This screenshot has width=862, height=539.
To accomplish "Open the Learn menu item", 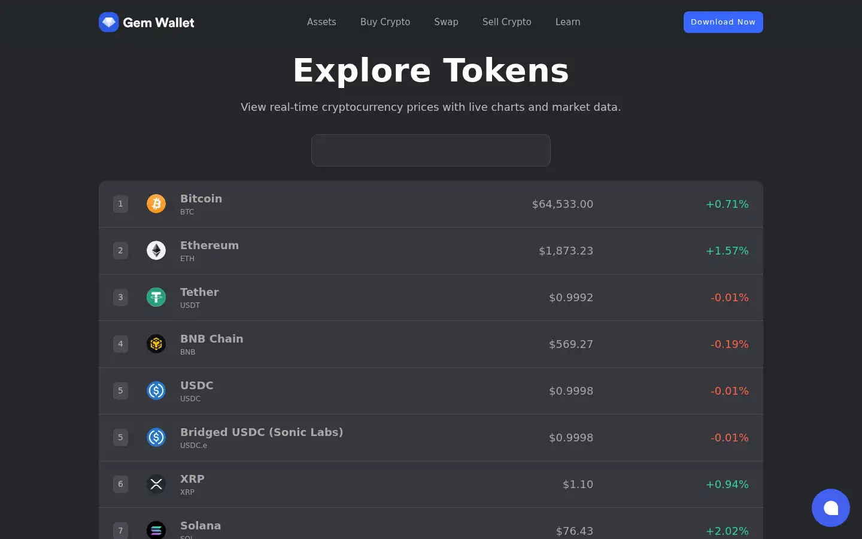I will tap(567, 22).
